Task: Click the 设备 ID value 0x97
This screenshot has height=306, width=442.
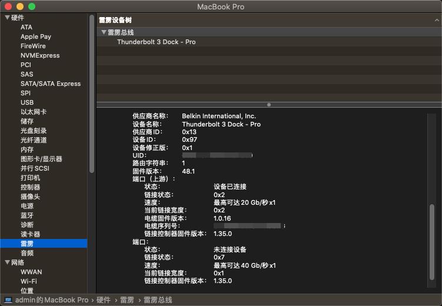Action: 190,139
